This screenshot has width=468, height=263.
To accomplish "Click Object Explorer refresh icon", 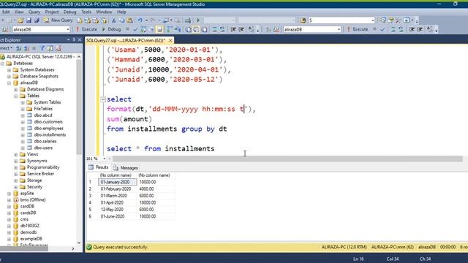I will pos(50,48).
